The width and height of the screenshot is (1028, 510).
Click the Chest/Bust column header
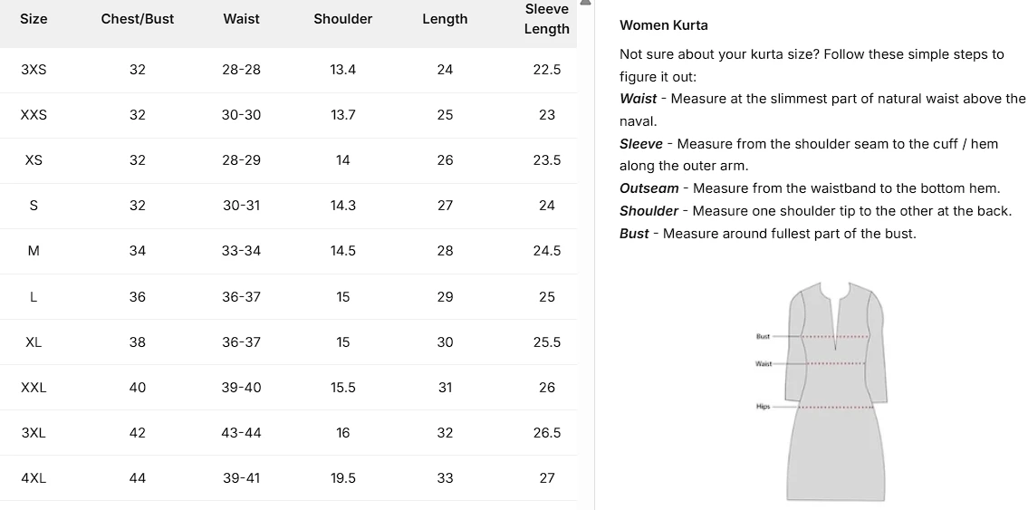pyautogui.click(x=137, y=19)
